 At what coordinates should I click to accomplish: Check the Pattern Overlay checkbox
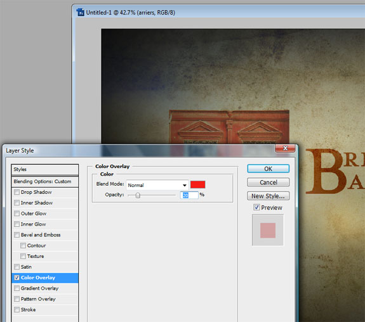(x=17, y=299)
